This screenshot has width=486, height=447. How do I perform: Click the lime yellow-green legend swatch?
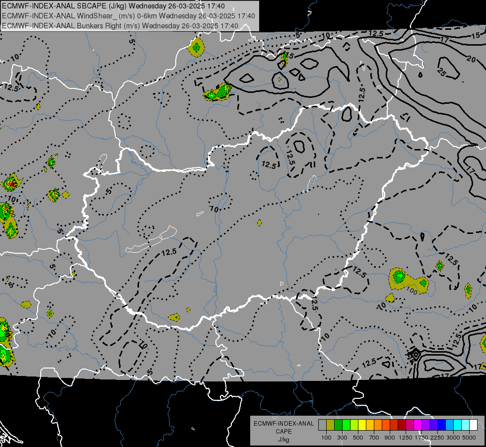354,425
